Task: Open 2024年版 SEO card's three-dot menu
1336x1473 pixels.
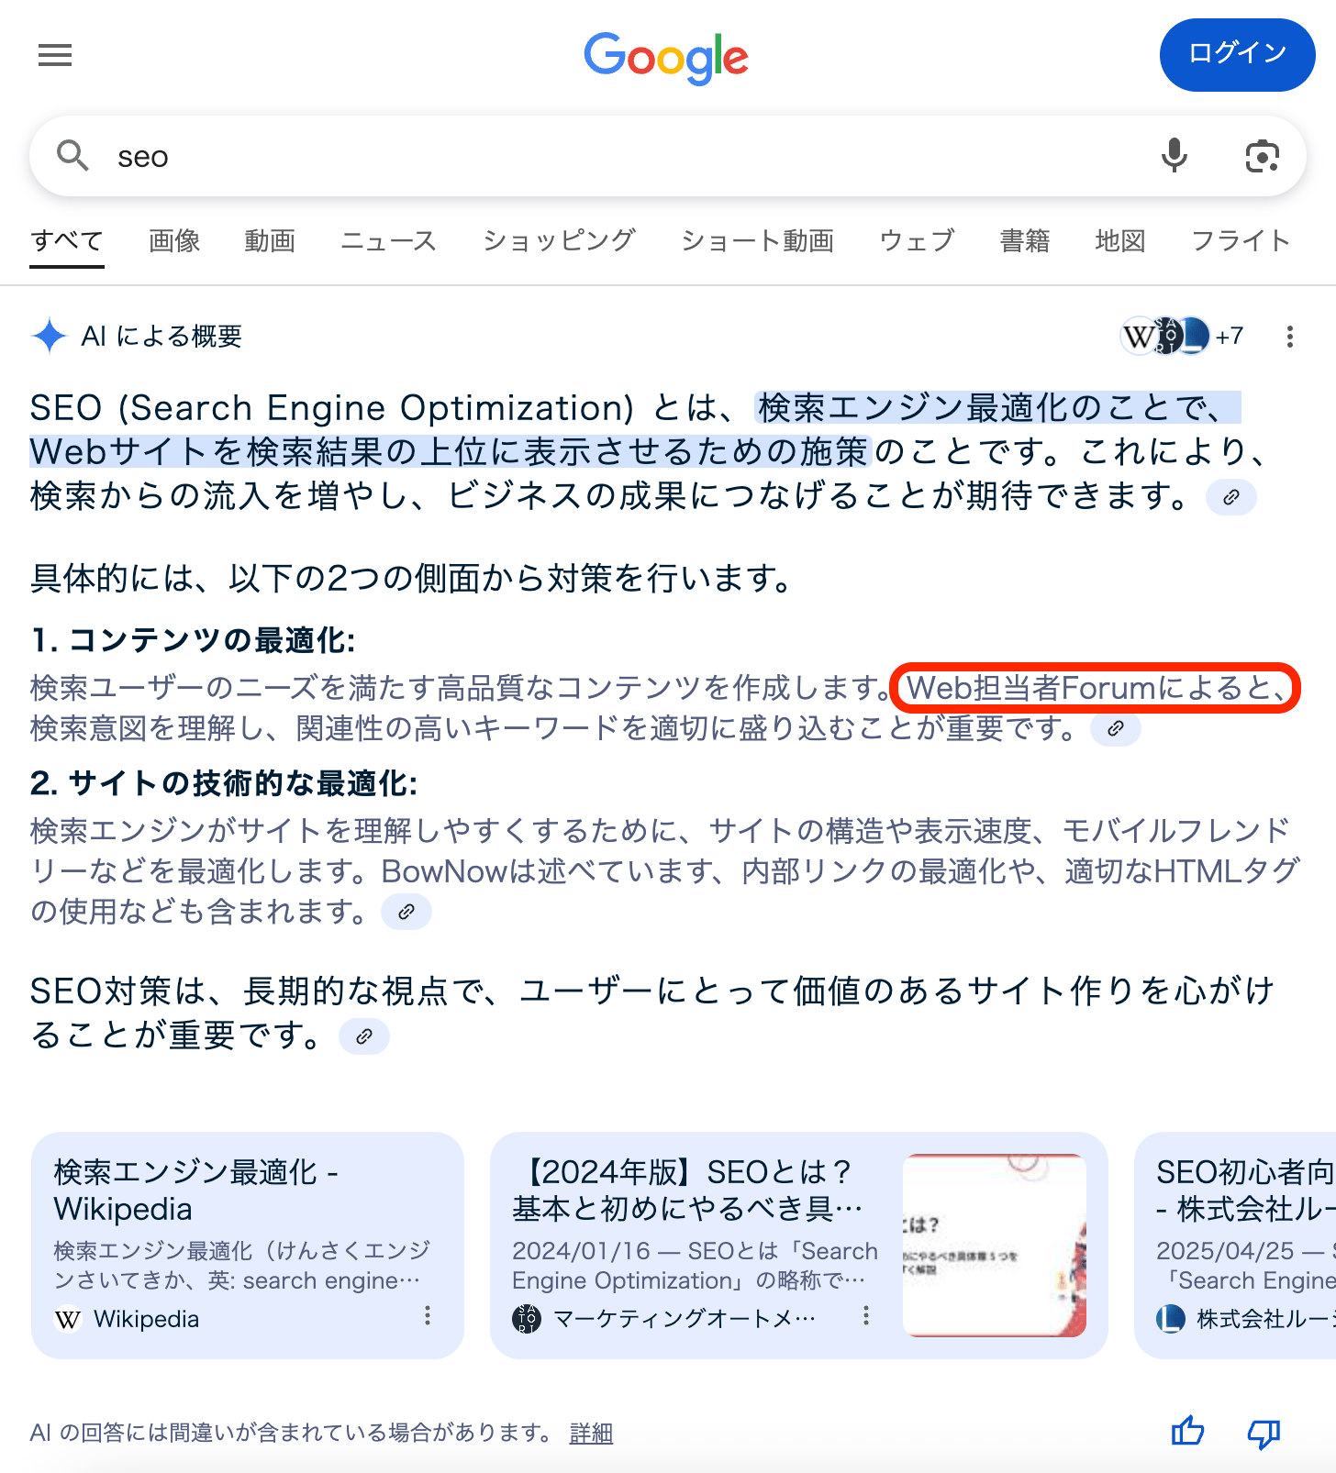Action: tap(866, 1316)
